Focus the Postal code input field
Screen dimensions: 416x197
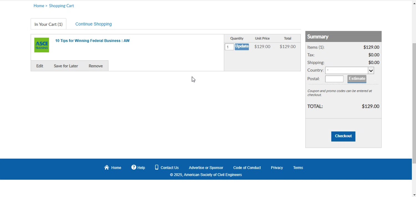pos(334,79)
